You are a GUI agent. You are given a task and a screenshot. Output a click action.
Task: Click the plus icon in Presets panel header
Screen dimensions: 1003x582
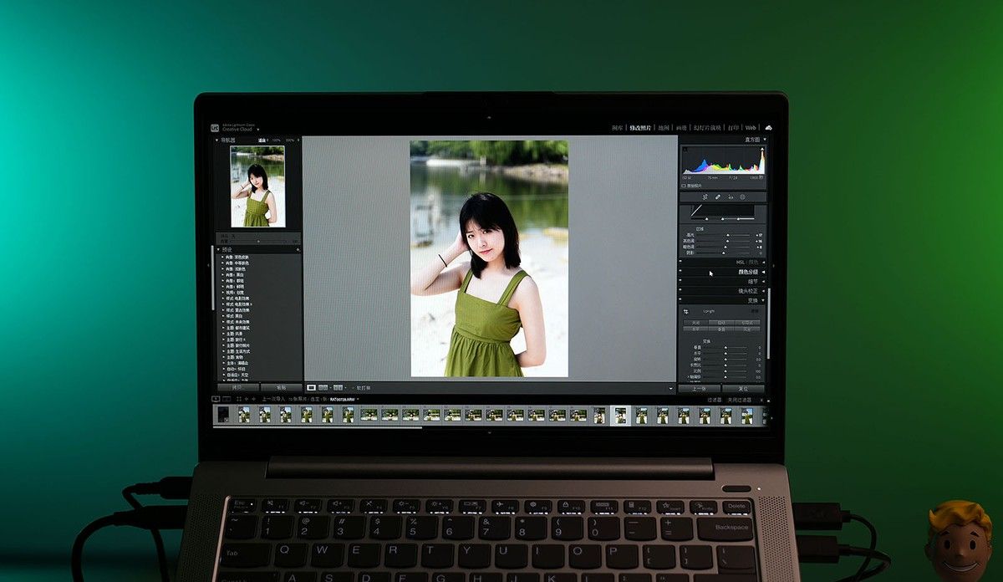click(x=298, y=249)
